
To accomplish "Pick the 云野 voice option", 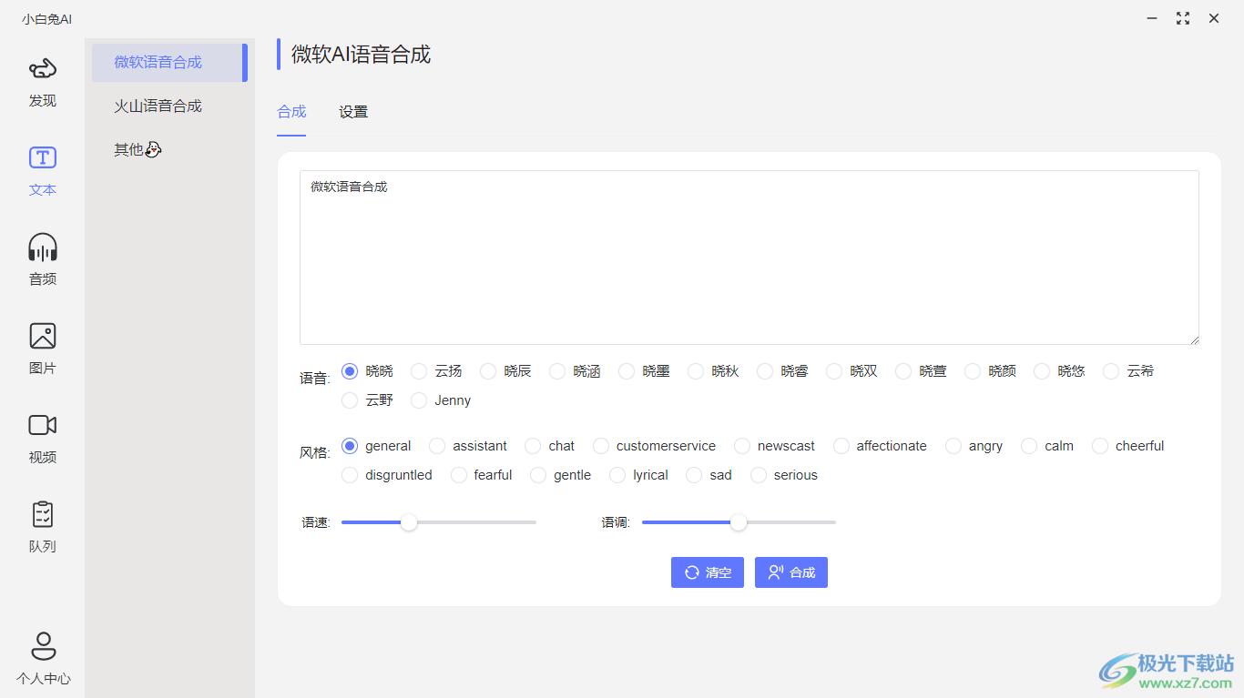I will (350, 400).
